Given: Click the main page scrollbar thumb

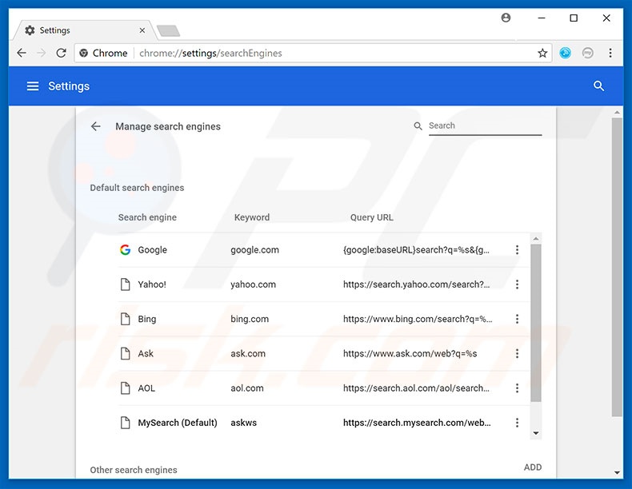Looking at the screenshot, I should click(x=617, y=267).
